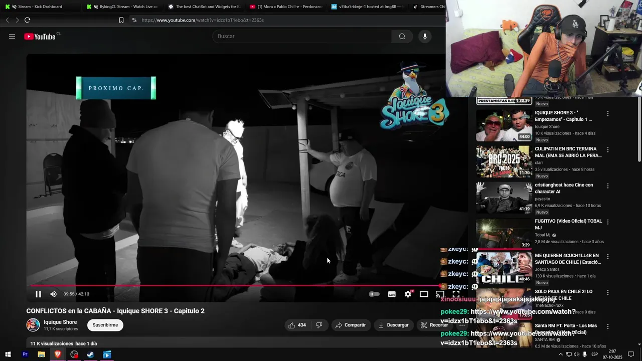
Task: Go to YouTube home via logo
Action: pyautogui.click(x=40, y=36)
